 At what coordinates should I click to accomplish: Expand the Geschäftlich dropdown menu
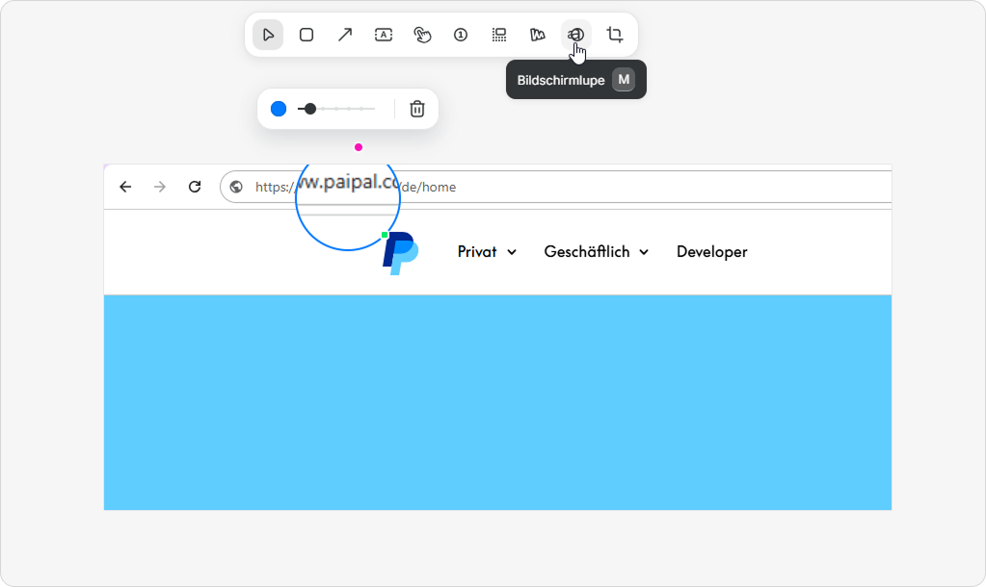pos(596,252)
